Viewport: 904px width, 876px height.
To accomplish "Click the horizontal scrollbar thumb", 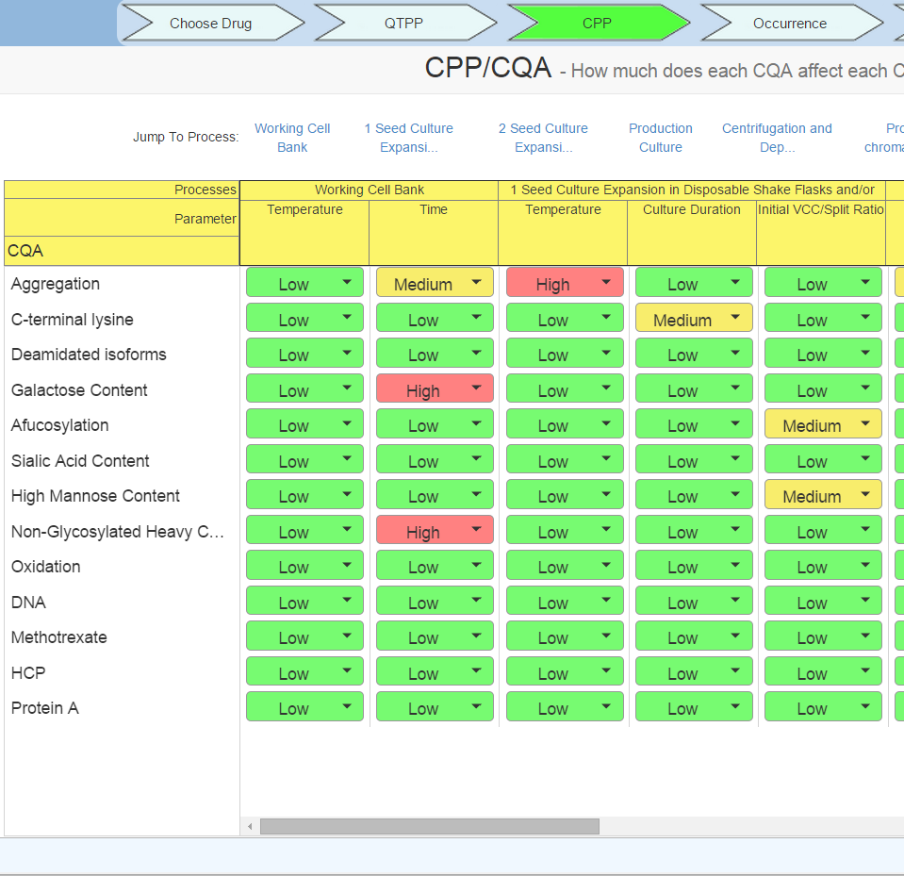I will click(429, 827).
